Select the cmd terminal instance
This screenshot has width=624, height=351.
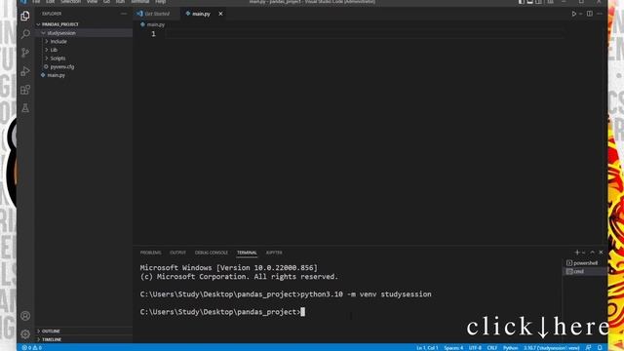585,271
